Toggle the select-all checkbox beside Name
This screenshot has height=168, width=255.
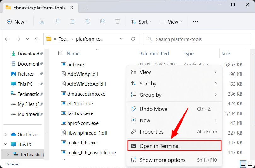point(61,53)
